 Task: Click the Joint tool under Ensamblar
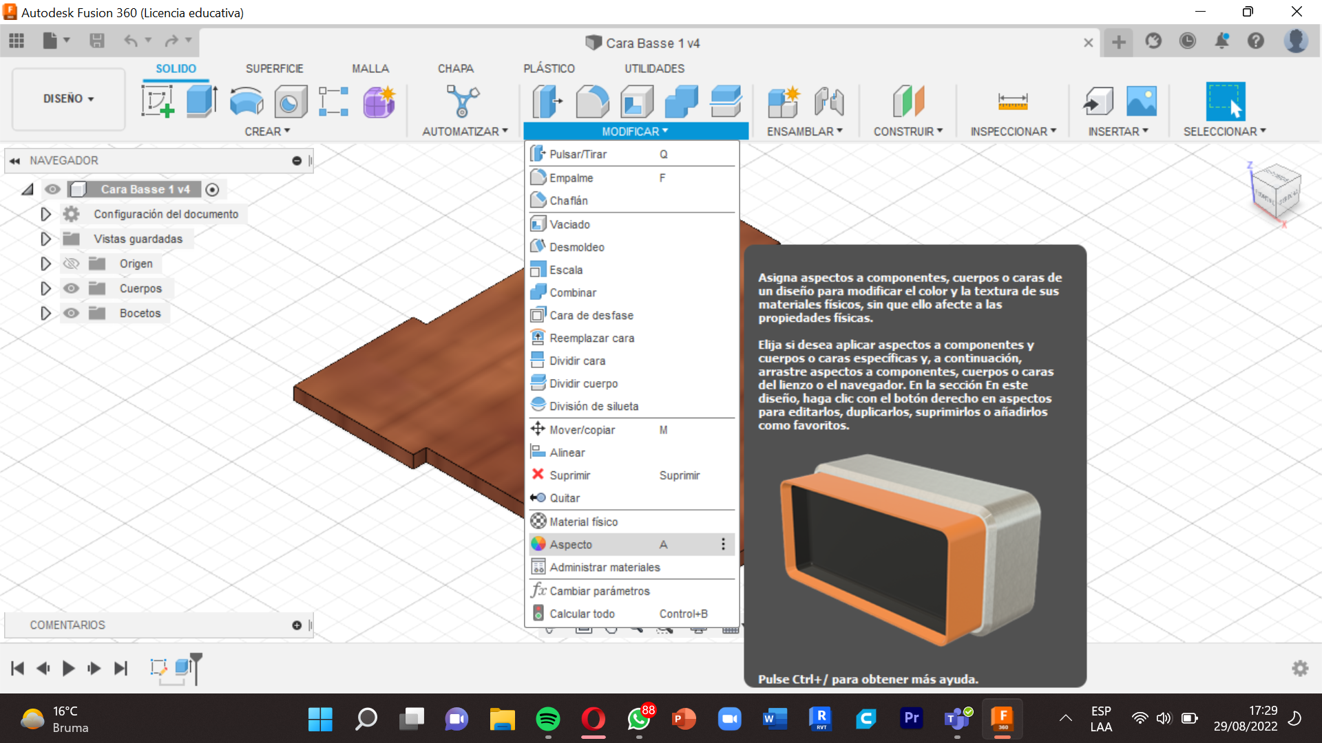[828, 102]
